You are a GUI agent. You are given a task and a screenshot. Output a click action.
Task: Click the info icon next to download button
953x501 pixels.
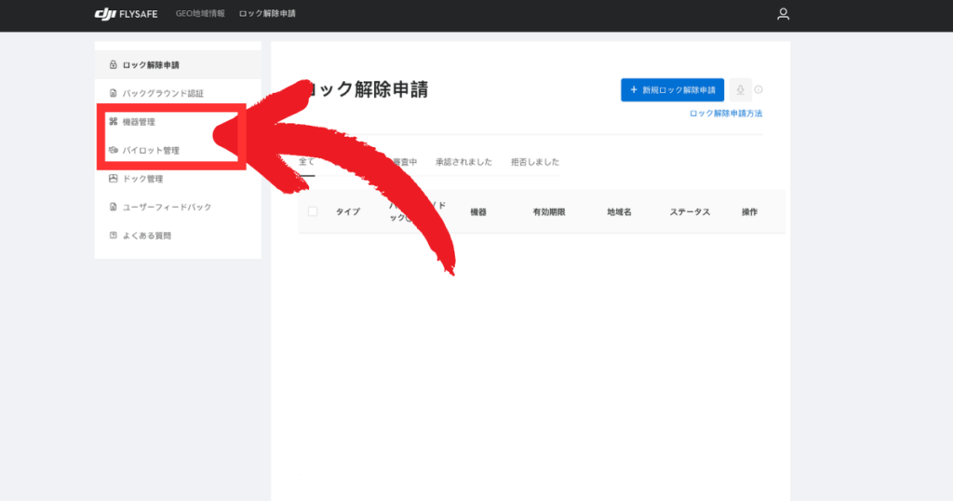click(x=758, y=90)
